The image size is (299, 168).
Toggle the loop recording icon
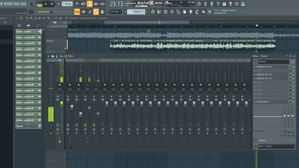(102, 4)
